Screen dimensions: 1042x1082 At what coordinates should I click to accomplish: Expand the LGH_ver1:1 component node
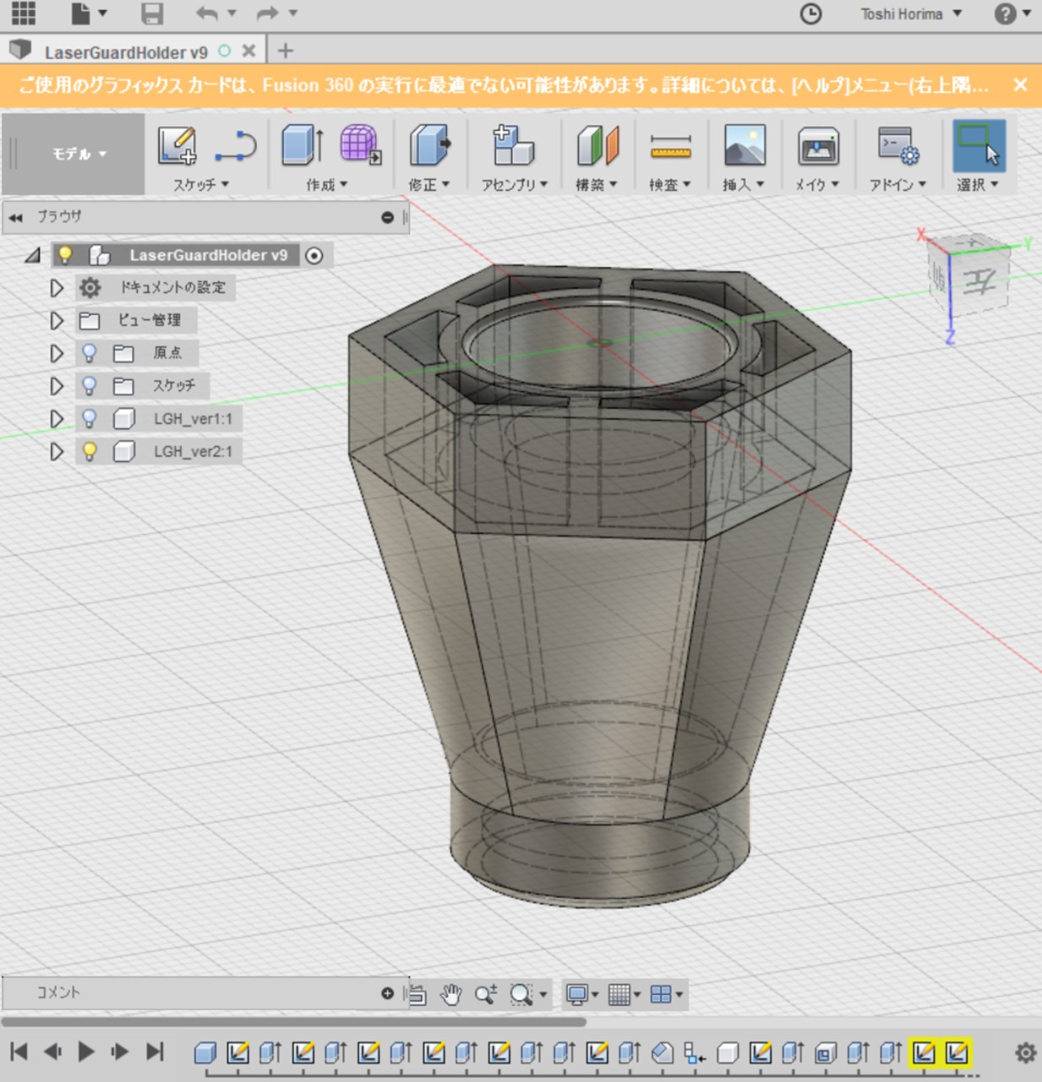coord(57,418)
